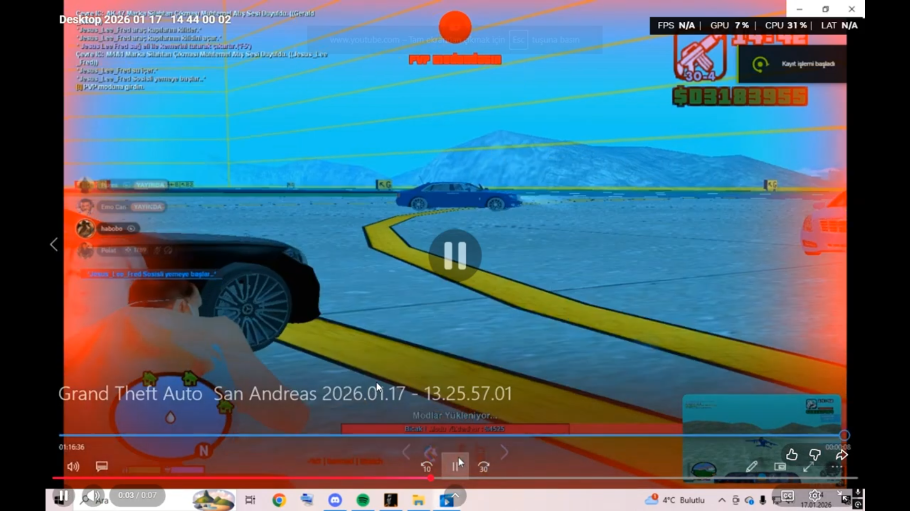910x511 pixels.
Task: Toggle the subtitles speech-bubble icon
Action: point(101,466)
